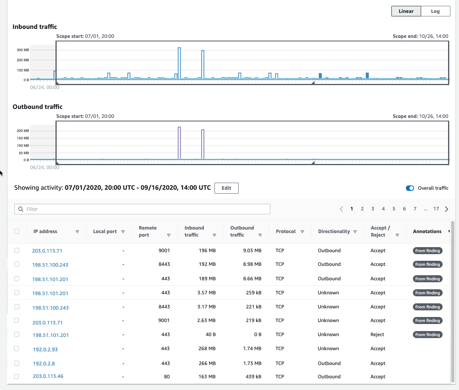
Task: Switch to the Log scale tab
Action: coord(435,11)
